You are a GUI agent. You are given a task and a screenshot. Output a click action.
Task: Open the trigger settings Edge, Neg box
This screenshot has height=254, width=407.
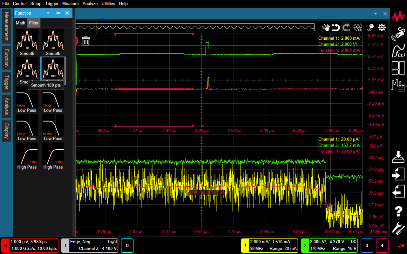[x=89, y=245]
